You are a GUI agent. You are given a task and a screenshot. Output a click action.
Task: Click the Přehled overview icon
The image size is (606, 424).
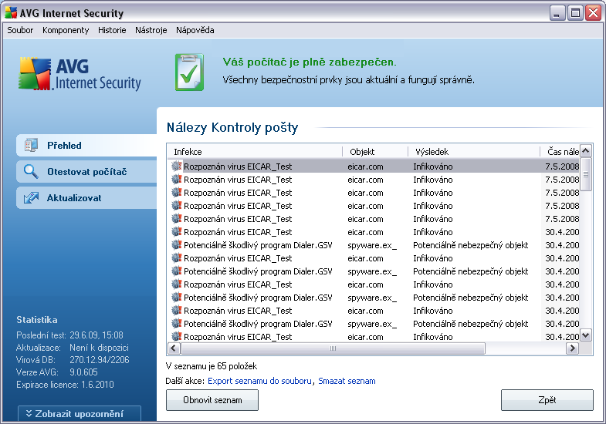pyautogui.click(x=31, y=146)
